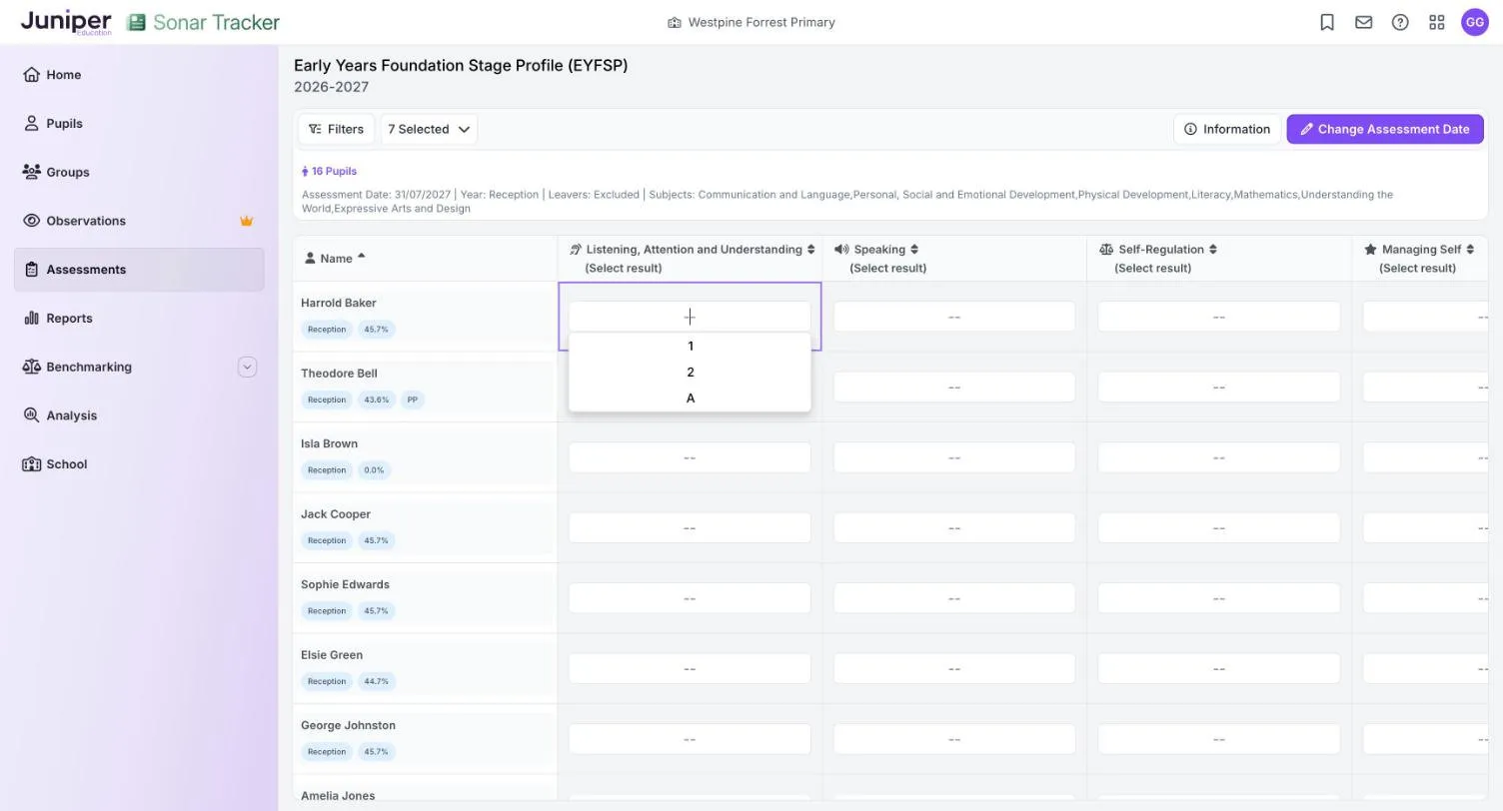This screenshot has width=1503, height=811.
Task: Click the Filters button
Action: click(x=336, y=129)
